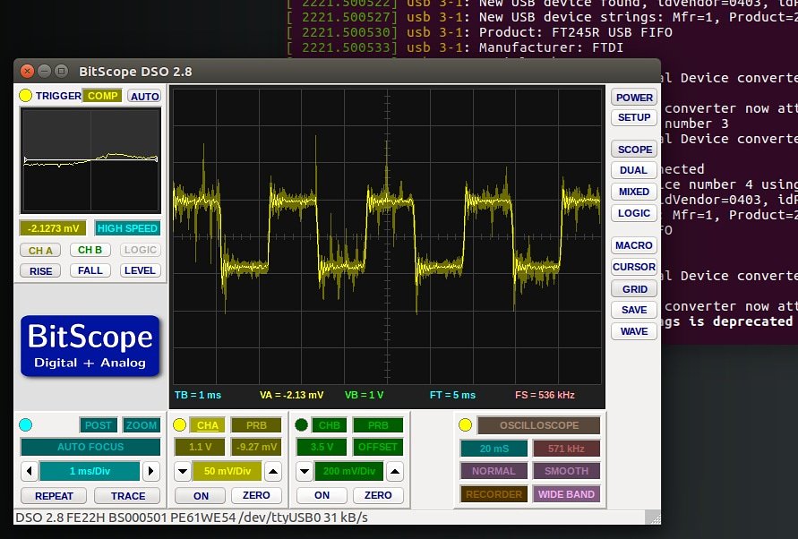Image resolution: width=798 pixels, height=539 pixels.
Task: Enable WIDE BAND mode
Action: (566, 492)
